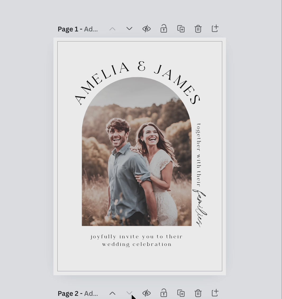
Task: Hide Page 2 using eye icon
Action: tap(146, 293)
